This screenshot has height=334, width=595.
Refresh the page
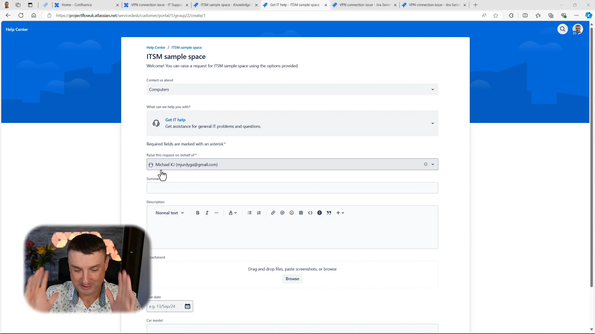click(21, 15)
